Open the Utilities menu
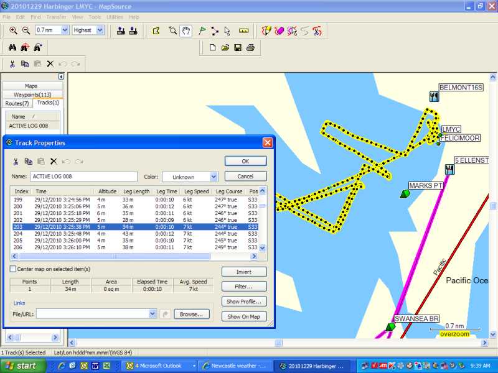This screenshot has height=373, width=498. [x=115, y=17]
